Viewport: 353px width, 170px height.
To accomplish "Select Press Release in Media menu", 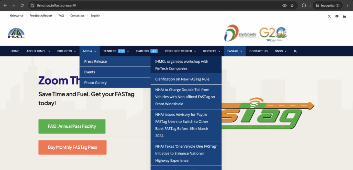I will click(115, 61).
